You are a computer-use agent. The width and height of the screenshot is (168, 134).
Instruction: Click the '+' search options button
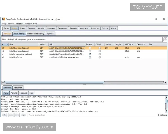(17, 115)
